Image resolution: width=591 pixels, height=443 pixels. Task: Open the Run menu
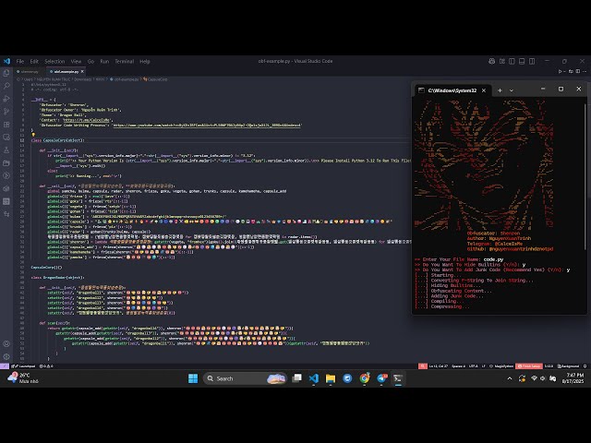(104, 61)
